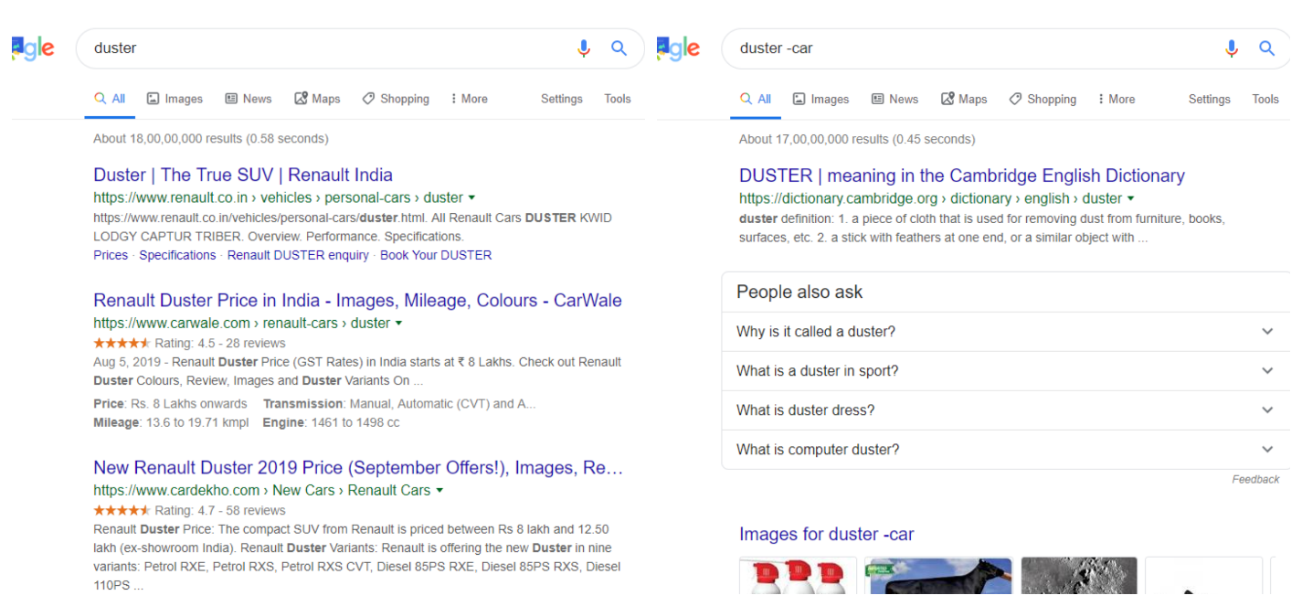The image size is (1302, 606).
Task: Expand 'Why is it called a duster?'
Action: click(x=1005, y=332)
